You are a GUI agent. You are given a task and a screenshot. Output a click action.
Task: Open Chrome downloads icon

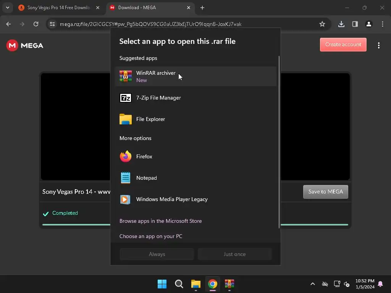pyautogui.click(x=341, y=24)
